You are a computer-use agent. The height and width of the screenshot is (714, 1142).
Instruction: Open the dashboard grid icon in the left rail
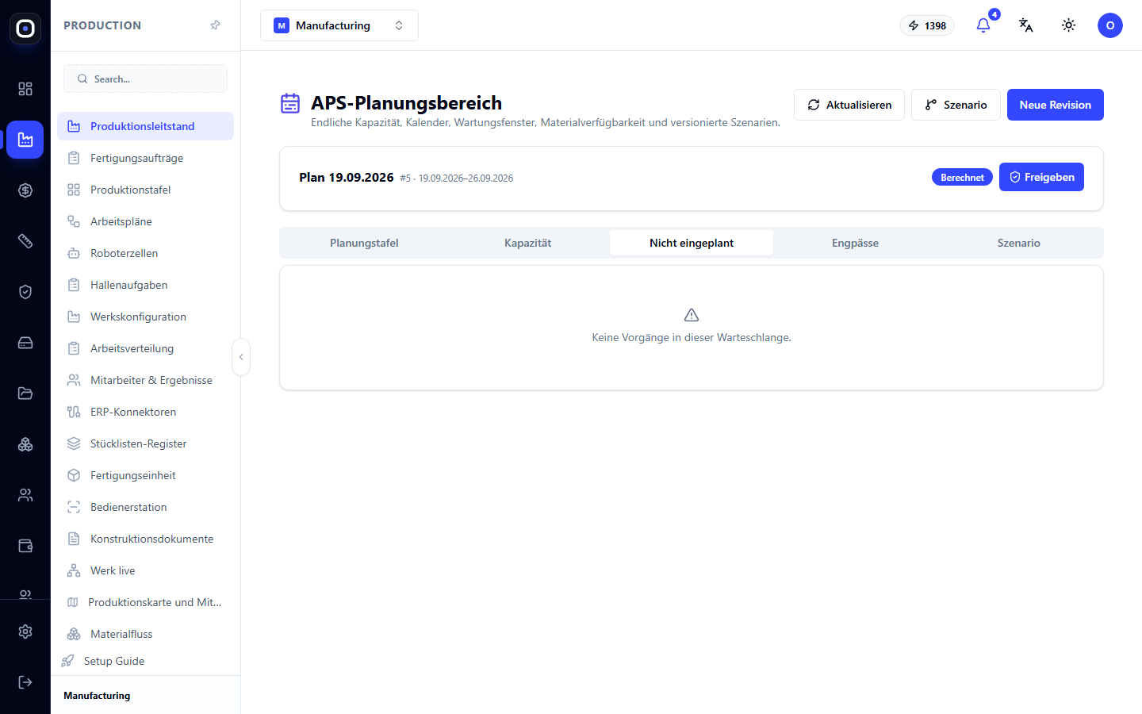(25, 89)
